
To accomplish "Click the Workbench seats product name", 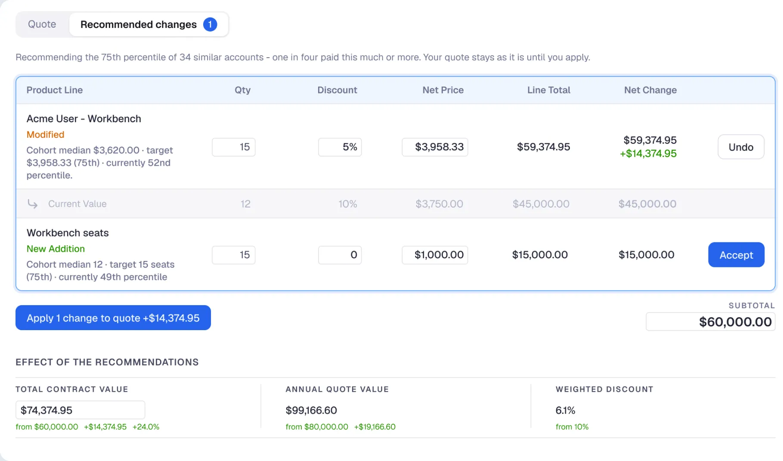I will (68, 233).
